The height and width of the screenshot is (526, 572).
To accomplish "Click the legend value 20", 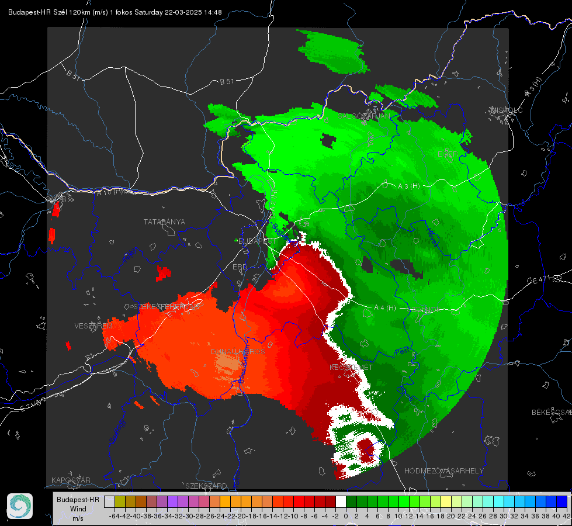I will 451,516.
